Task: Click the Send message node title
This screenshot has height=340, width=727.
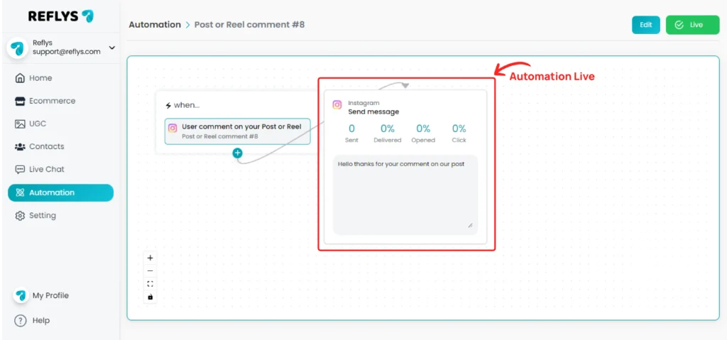Action: [x=373, y=111]
